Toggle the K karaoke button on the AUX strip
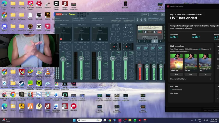This screenshot has height=123, width=219. 131,71
